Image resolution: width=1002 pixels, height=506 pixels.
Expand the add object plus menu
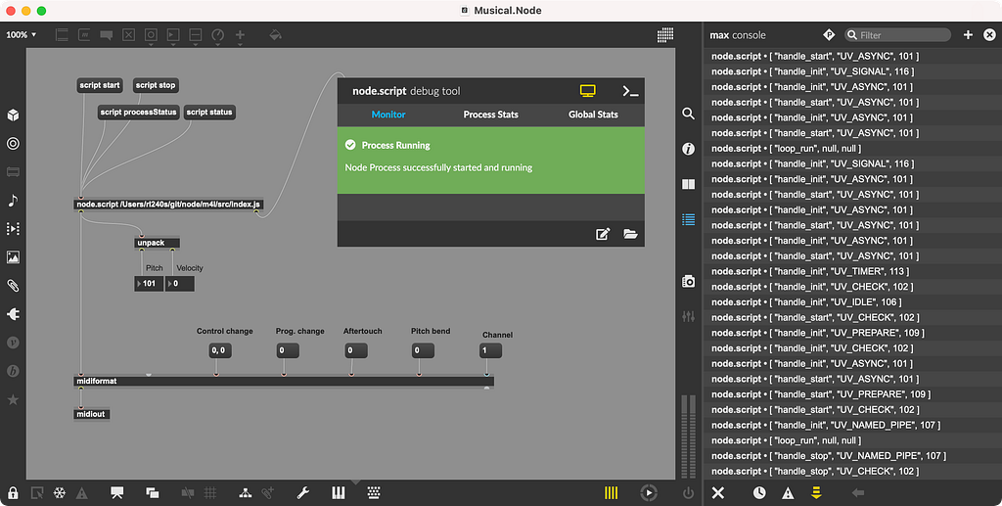click(x=241, y=34)
